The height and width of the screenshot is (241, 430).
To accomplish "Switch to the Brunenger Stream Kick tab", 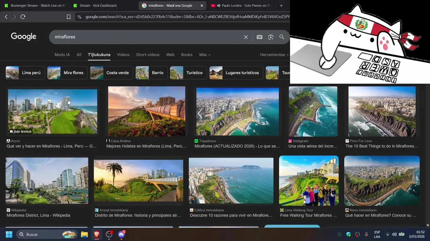I will [x=35, y=5].
